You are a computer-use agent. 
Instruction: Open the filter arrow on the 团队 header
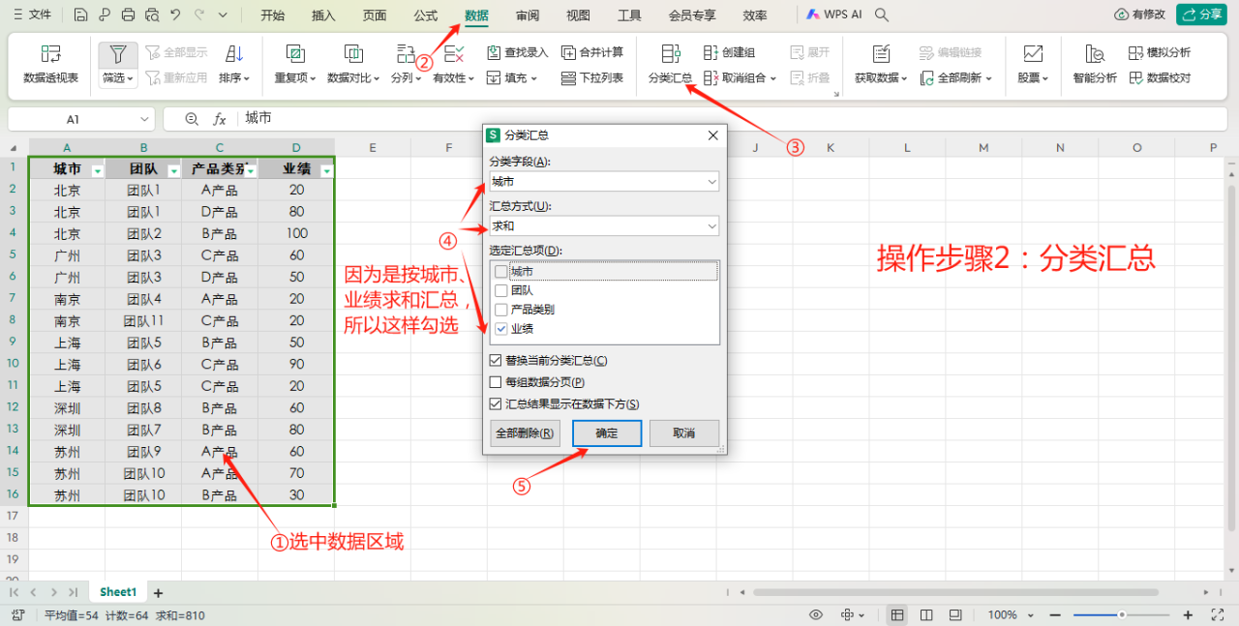tap(173, 170)
